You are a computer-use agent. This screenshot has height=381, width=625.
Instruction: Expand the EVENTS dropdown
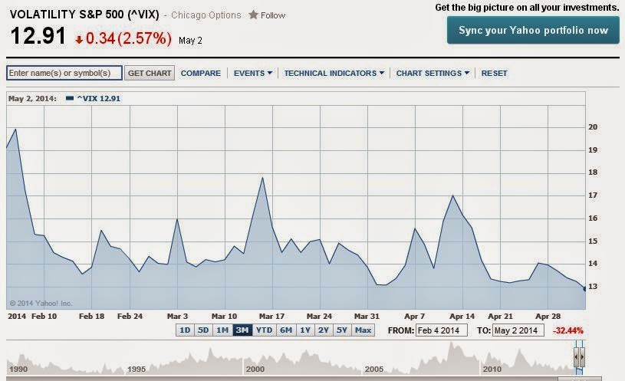click(253, 74)
